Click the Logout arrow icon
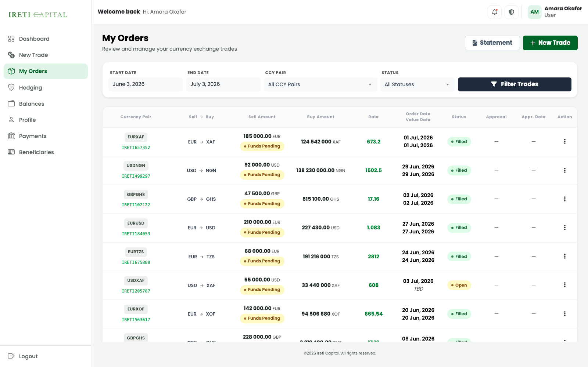The height and width of the screenshot is (367, 588). [x=11, y=356]
